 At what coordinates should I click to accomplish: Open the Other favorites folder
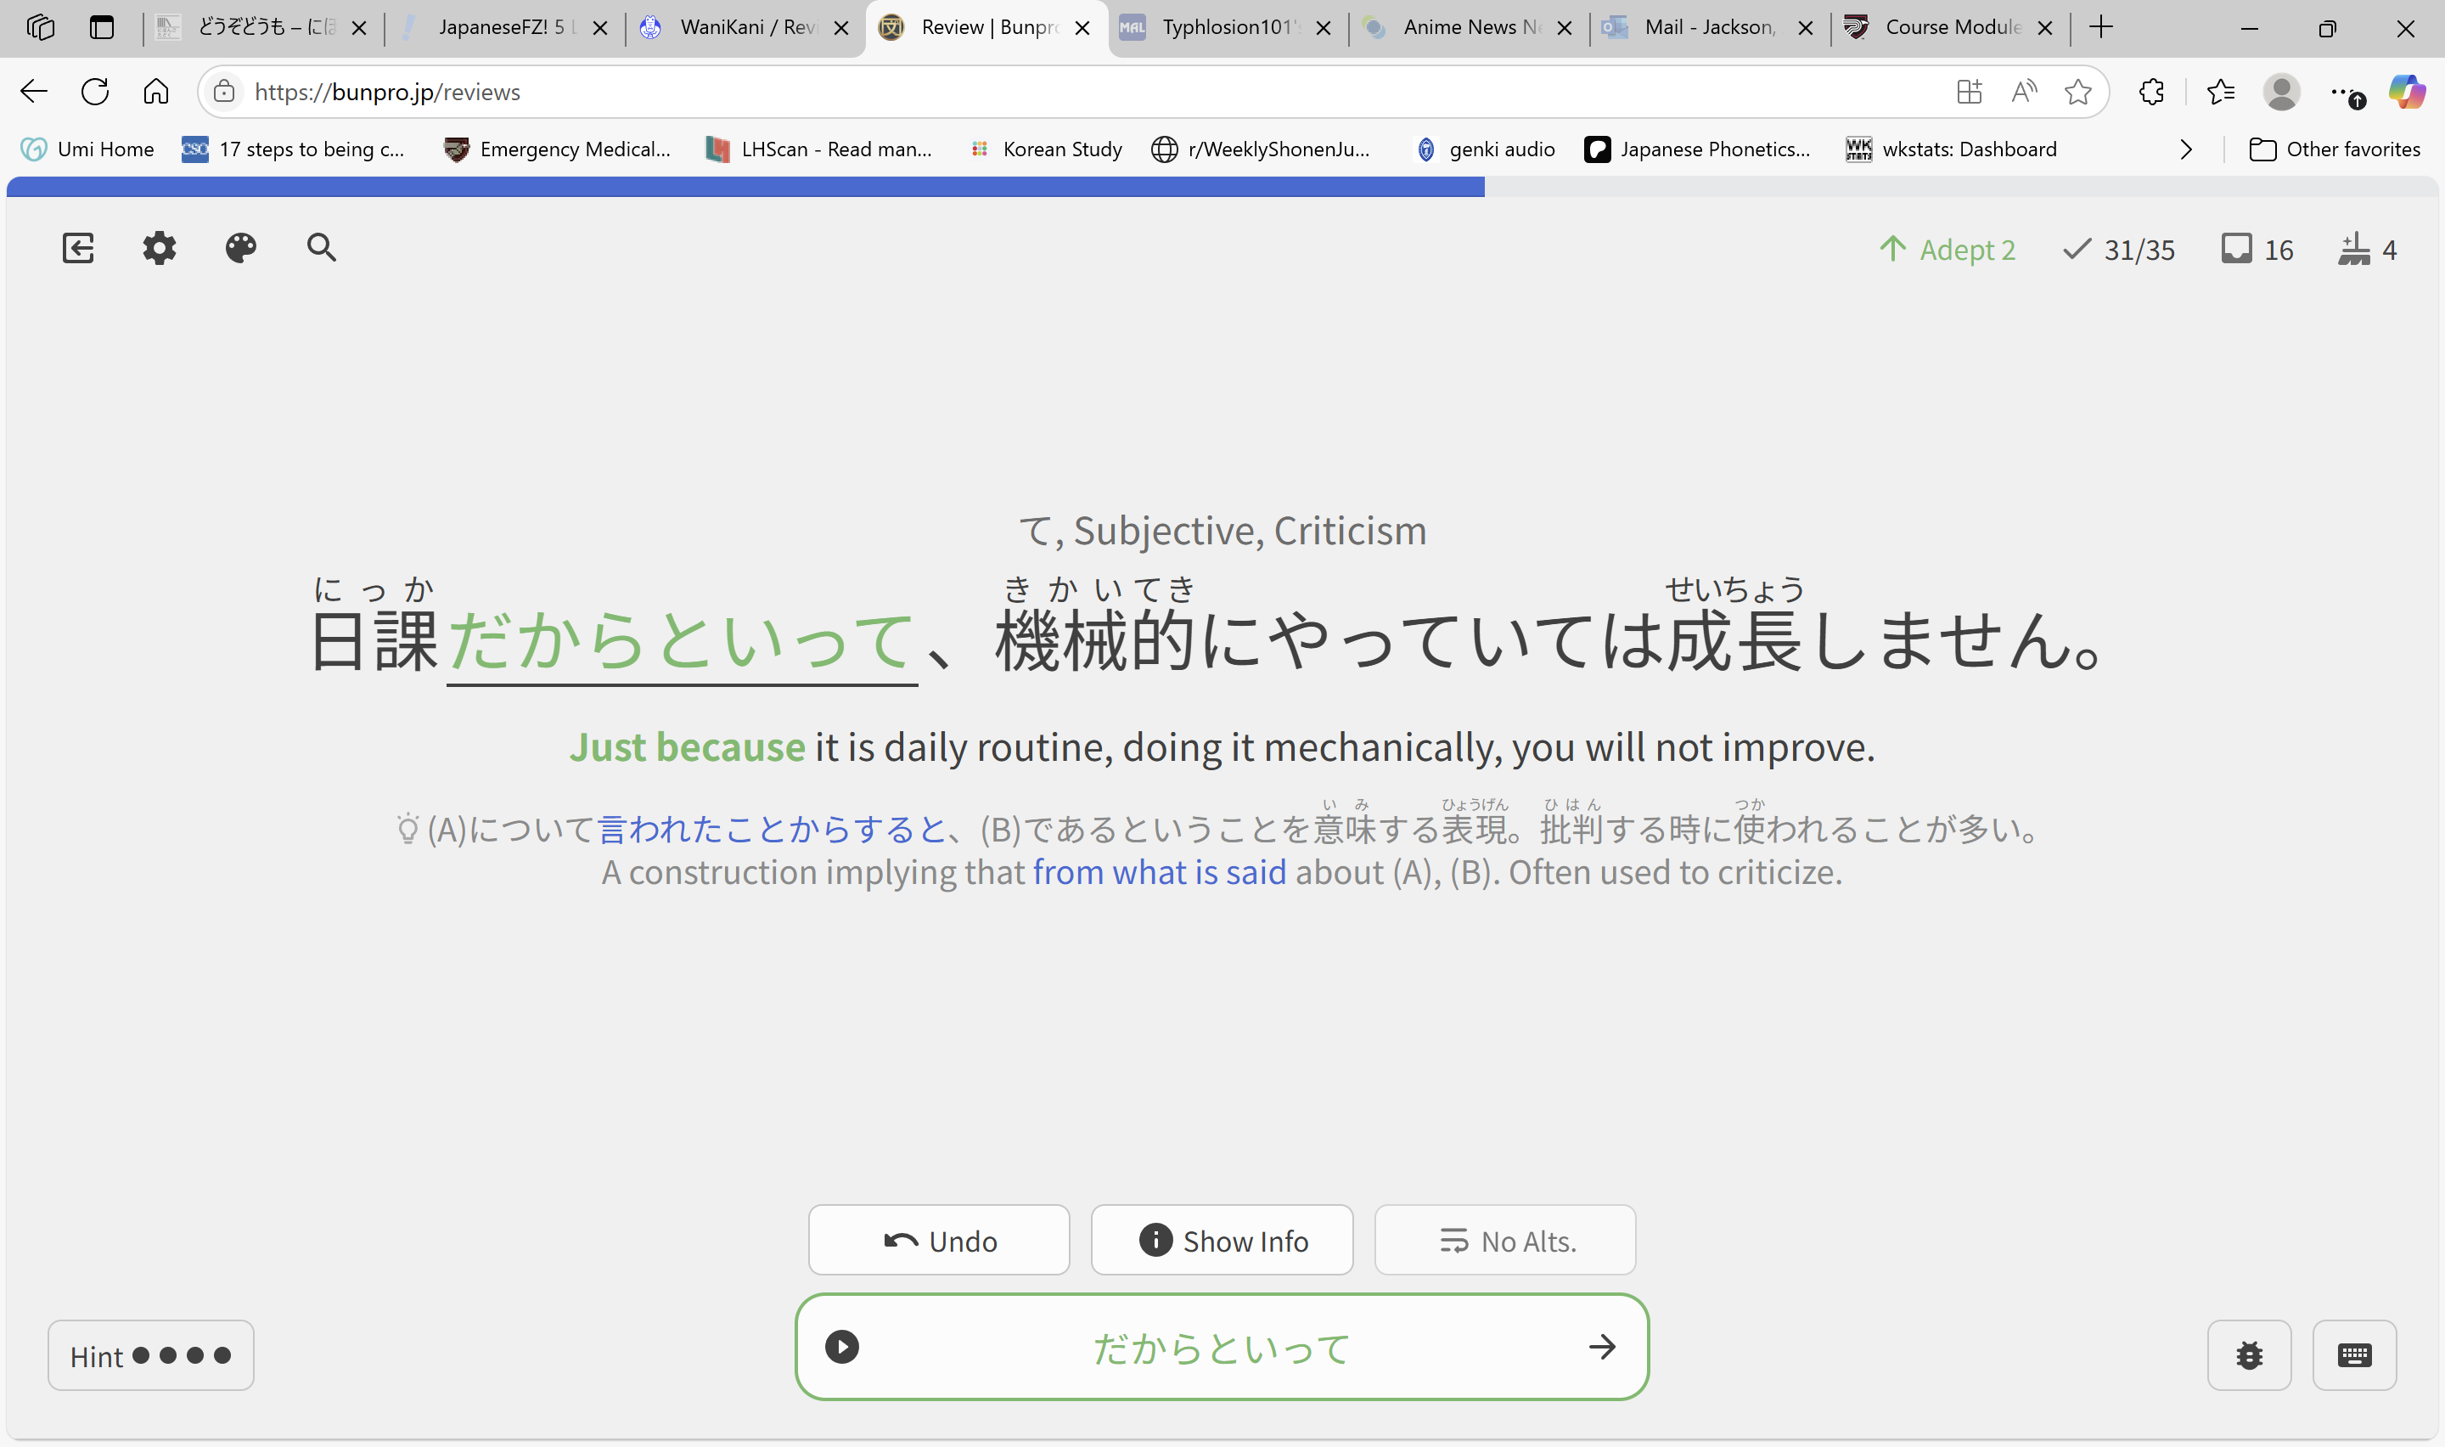click(2334, 149)
